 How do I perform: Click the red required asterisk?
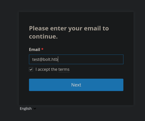point(42,49)
